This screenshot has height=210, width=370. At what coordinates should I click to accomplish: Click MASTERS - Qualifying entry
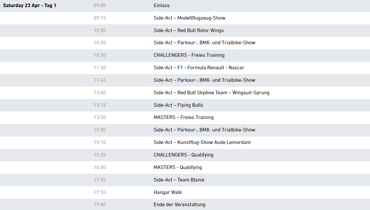click(178, 167)
